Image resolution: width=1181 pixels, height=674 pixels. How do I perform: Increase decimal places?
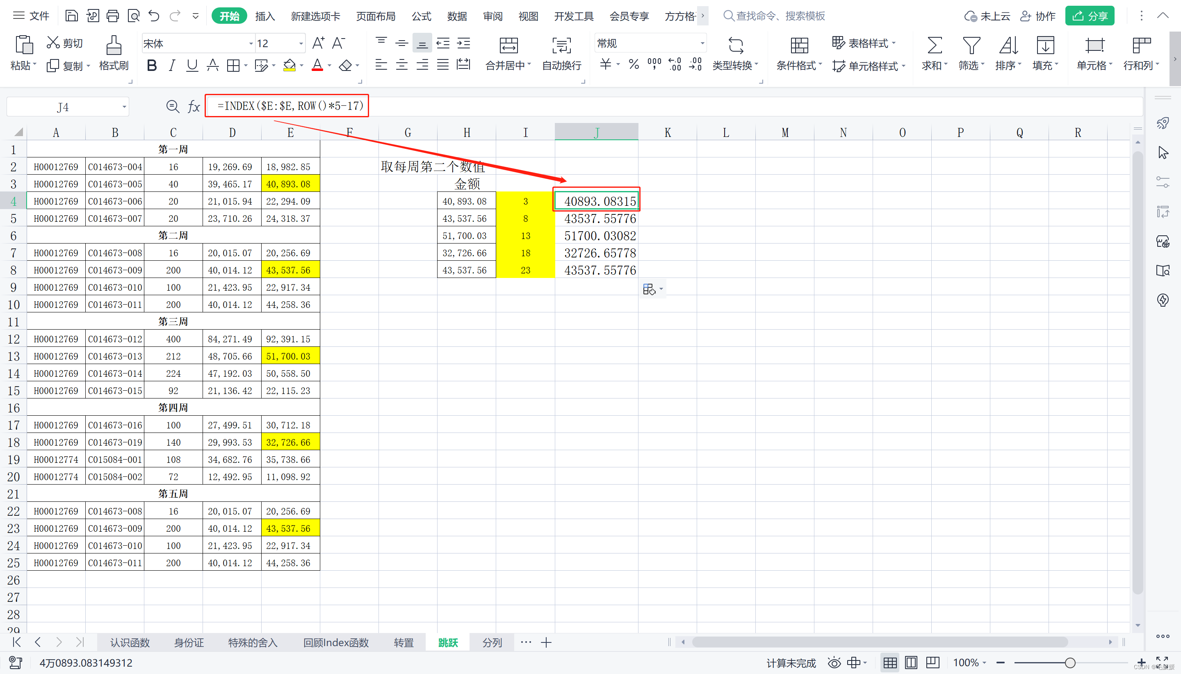point(675,64)
